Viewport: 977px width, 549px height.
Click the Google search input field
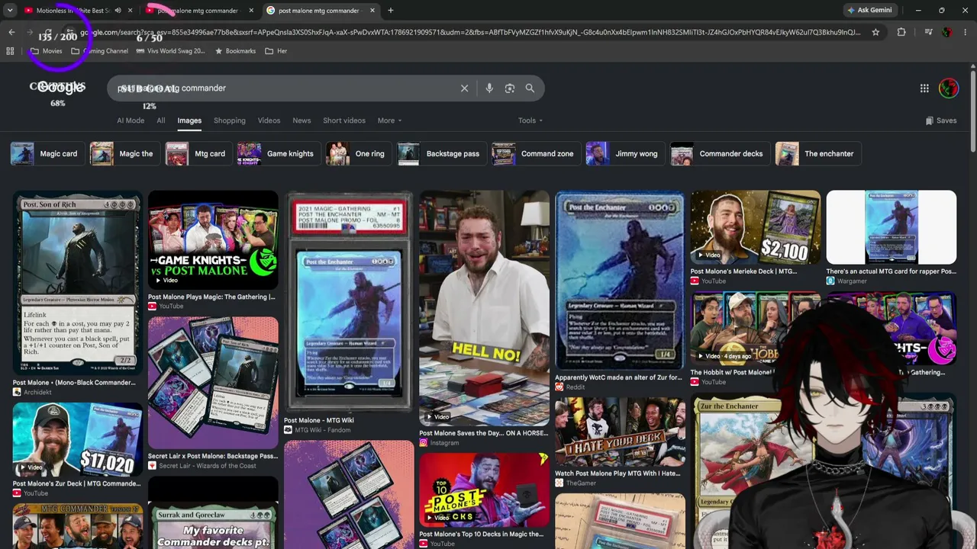[282, 88]
